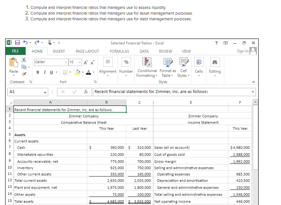This screenshot has height=205, width=281.
Task: Open Customize Quick Access Toolbar dropdown
Action: tap(59, 43)
